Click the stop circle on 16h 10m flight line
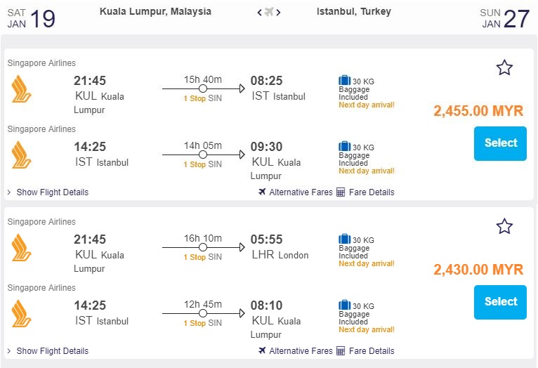Screen dimensions: 538x368 203,247
